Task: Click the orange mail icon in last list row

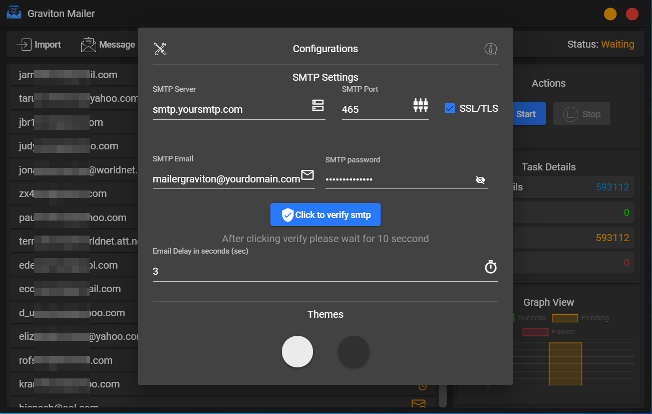Action: 419,404
